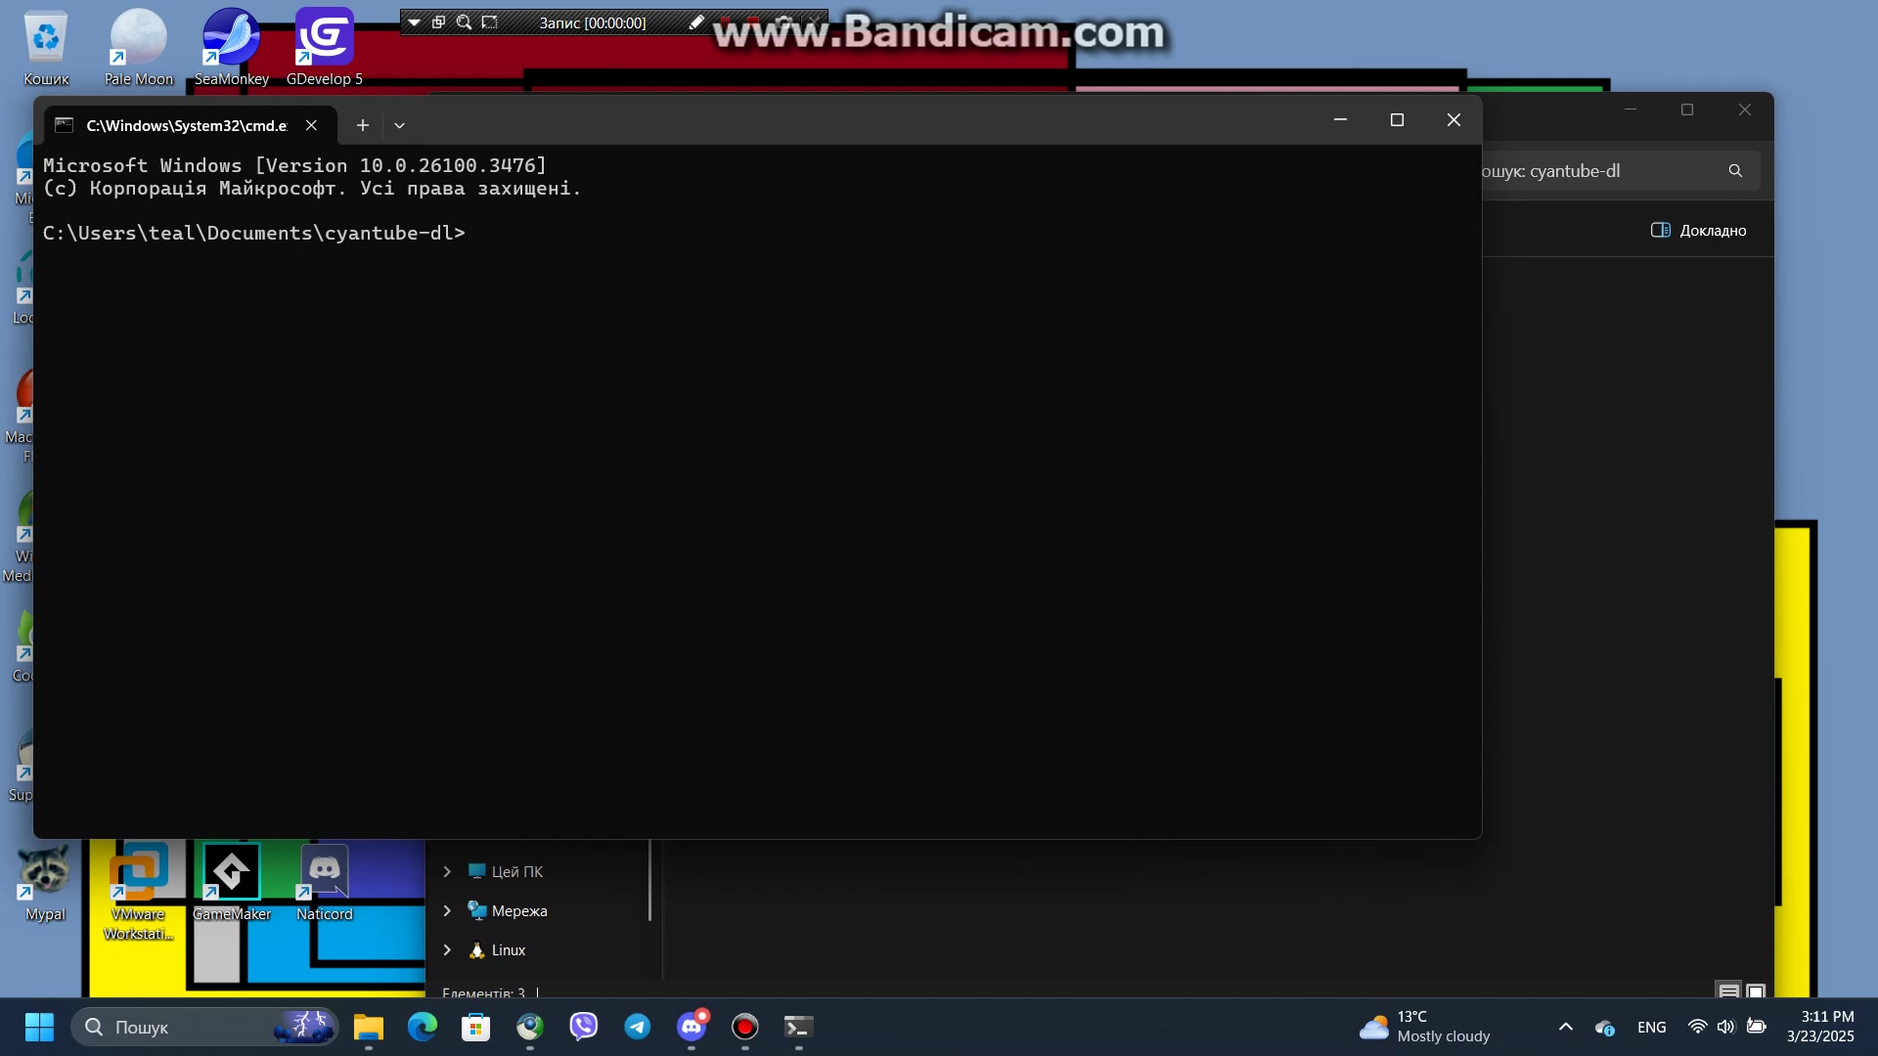Open CMD tab dropdown arrow
The image size is (1878, 1056).
[398, 125]
